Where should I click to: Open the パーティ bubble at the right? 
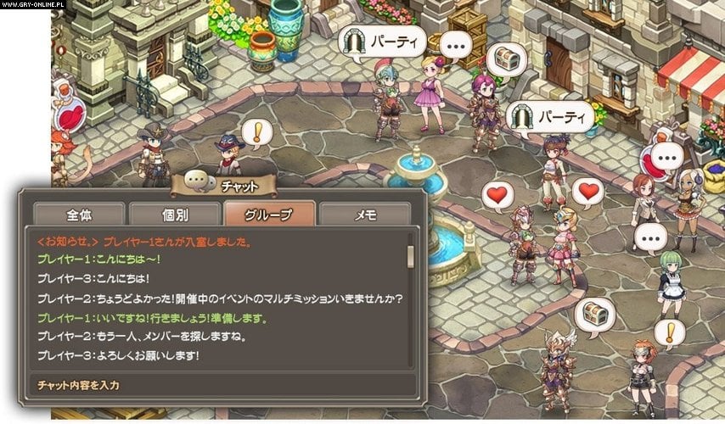(x=549, y=118)
